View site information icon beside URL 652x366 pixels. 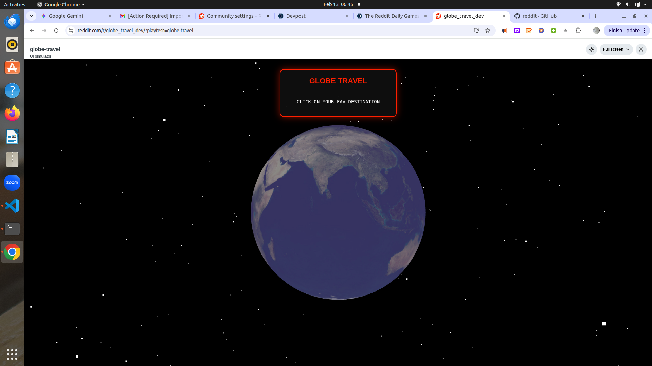click(71, 30)
